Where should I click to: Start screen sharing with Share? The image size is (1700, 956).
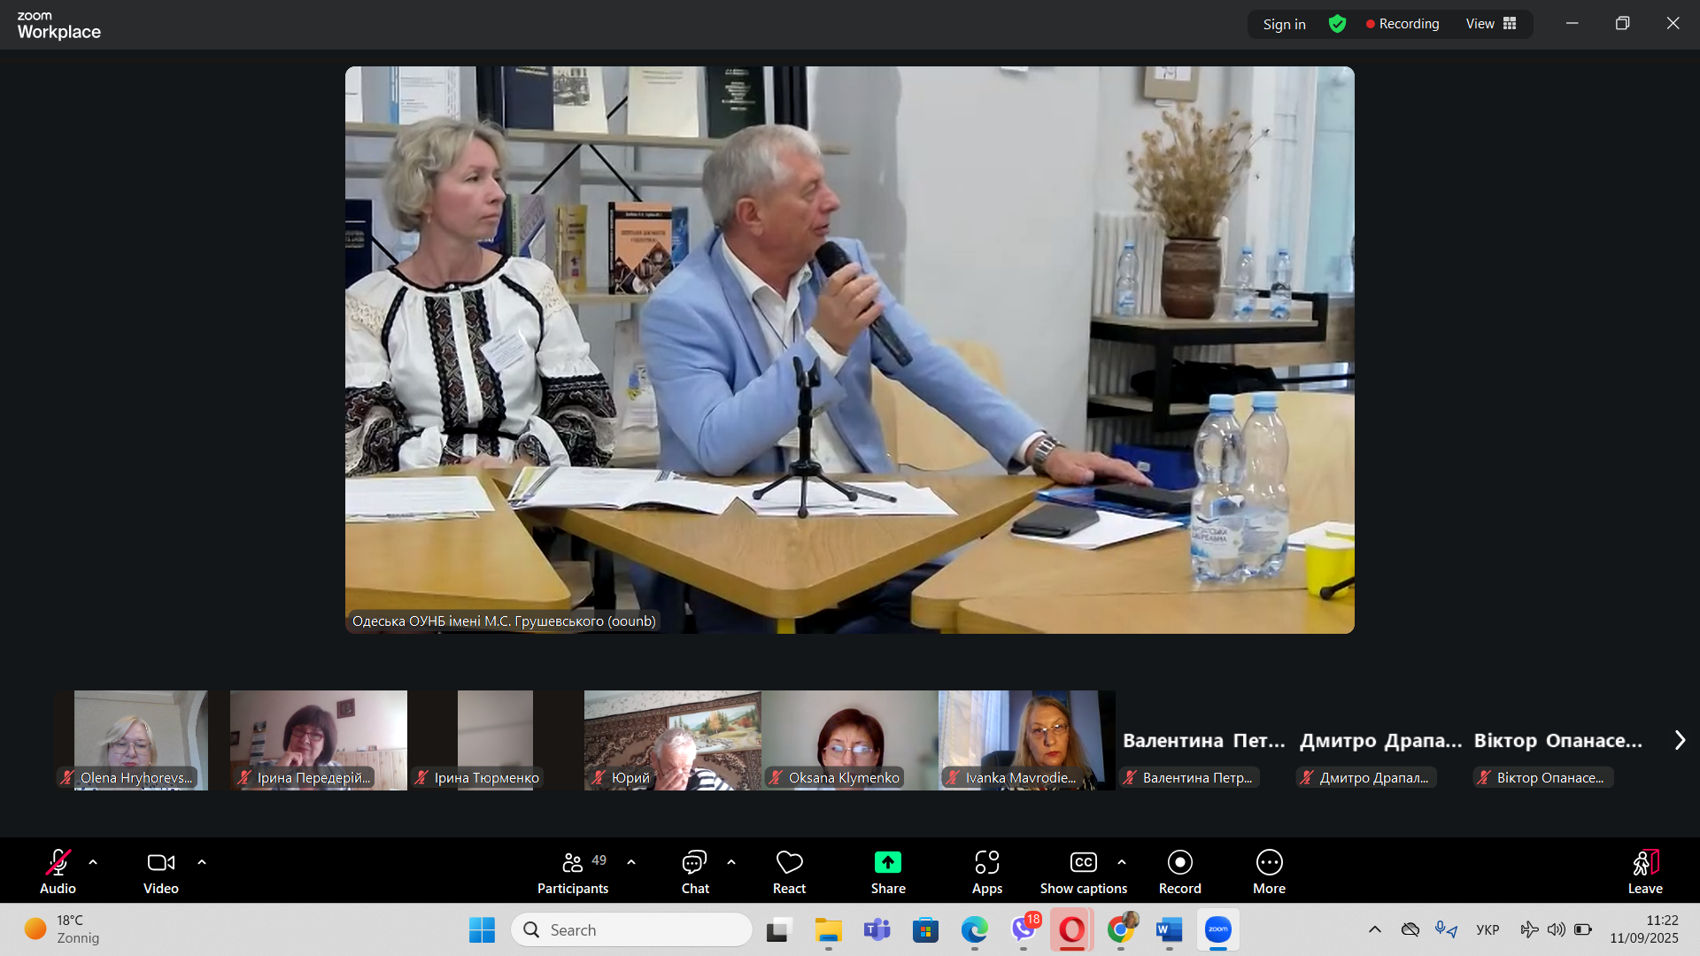887,862
